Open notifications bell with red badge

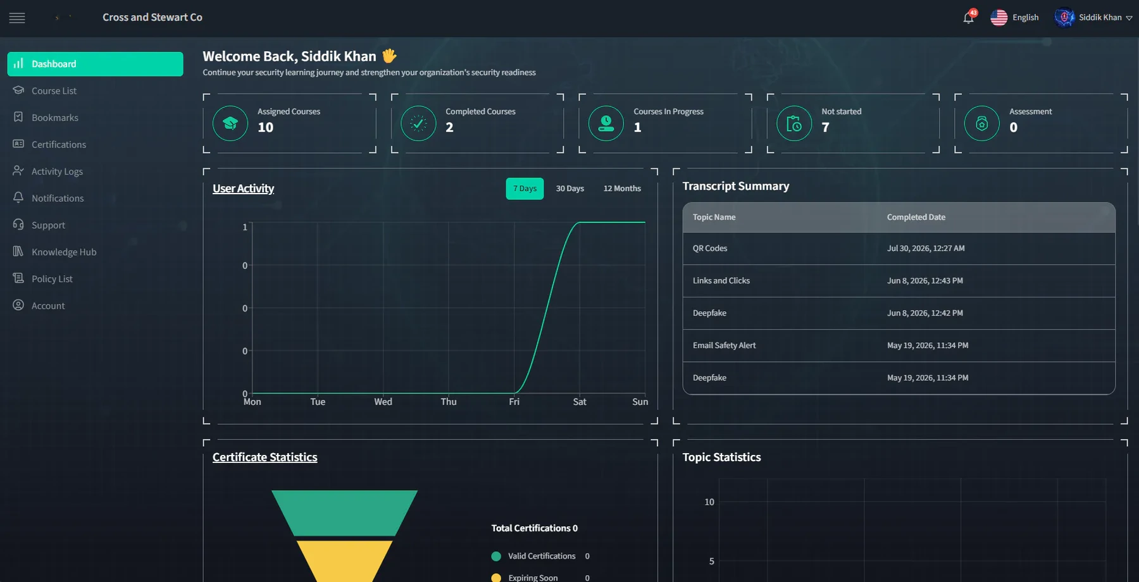coord(969,17)
